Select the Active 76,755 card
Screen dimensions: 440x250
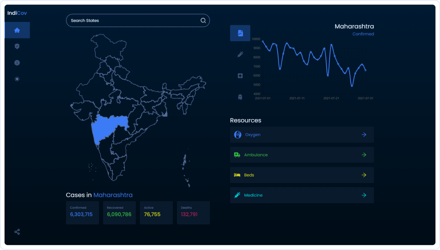tap(156, 212)
